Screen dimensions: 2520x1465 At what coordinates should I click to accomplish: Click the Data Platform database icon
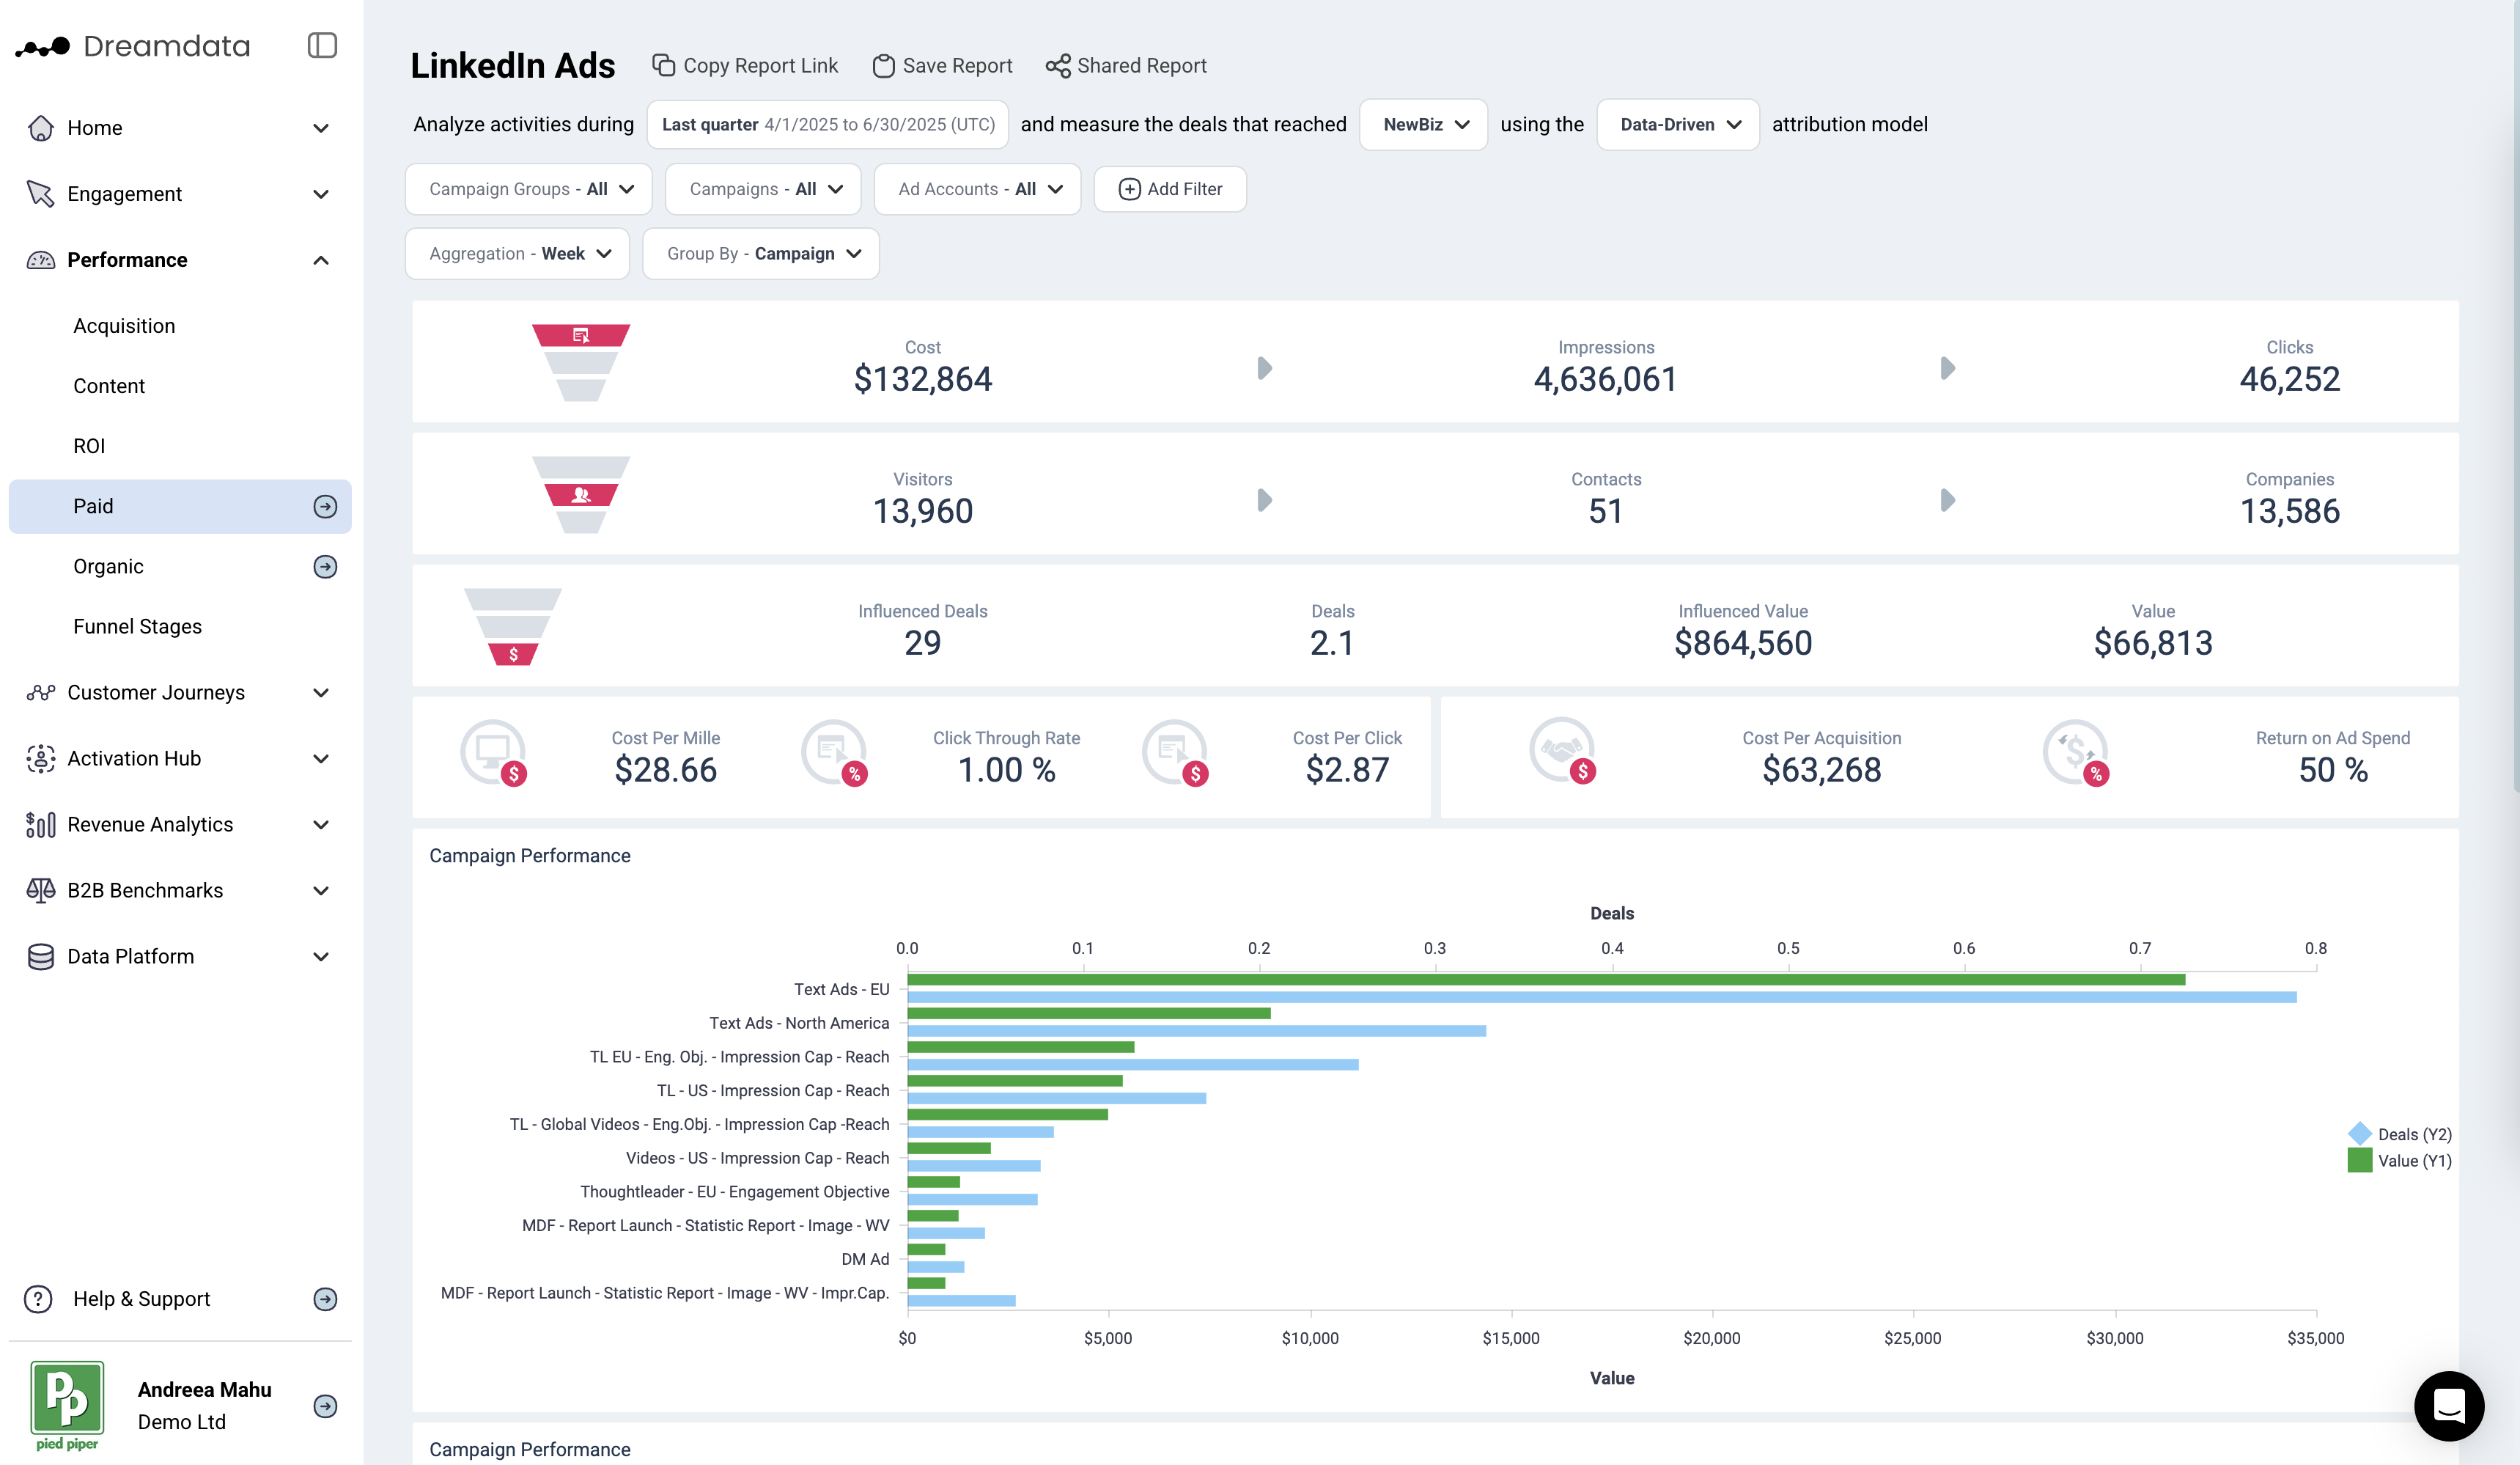[41, 956]
